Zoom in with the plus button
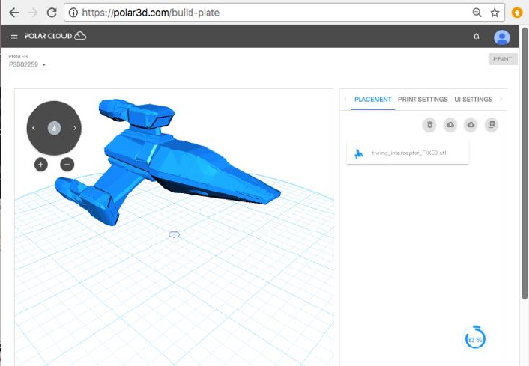The height and width of the screenshot is (366, 529). coord(40,165)
